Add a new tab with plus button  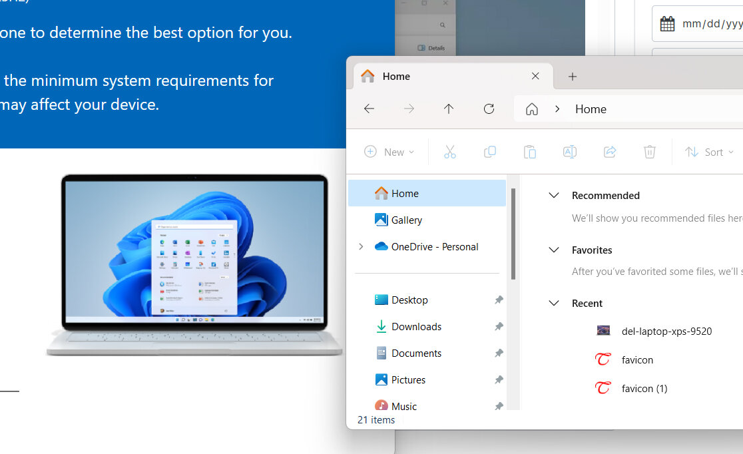point(573,77)
